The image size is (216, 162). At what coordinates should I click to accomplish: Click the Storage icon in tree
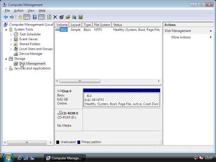pyautogui.click(x=11, y=59)
